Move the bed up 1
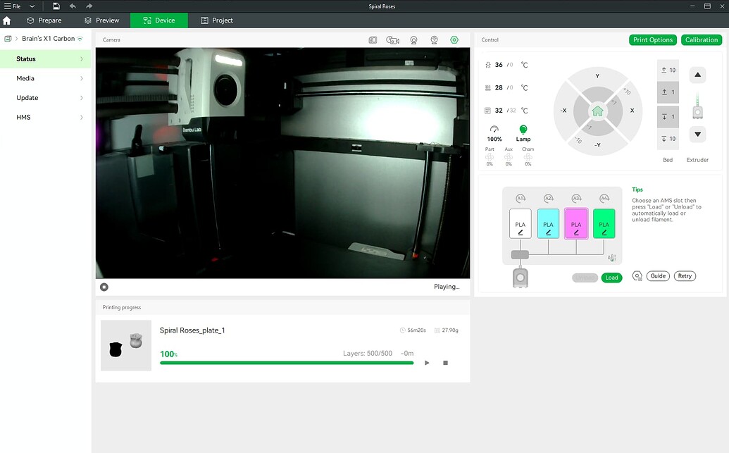This screenshot has width=729, height=453. 668,92
